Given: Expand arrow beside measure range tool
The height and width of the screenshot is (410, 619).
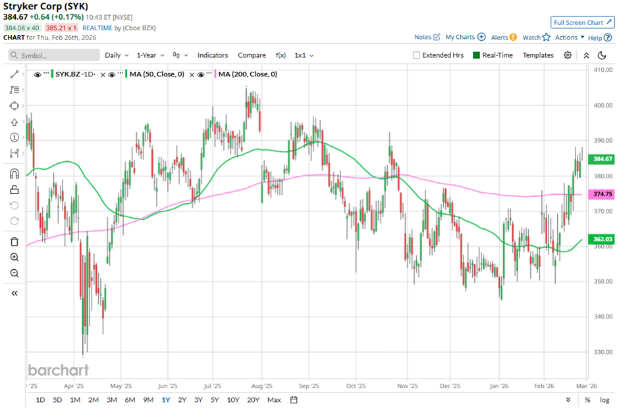Looking at the screenshot, I should (23, 153).
